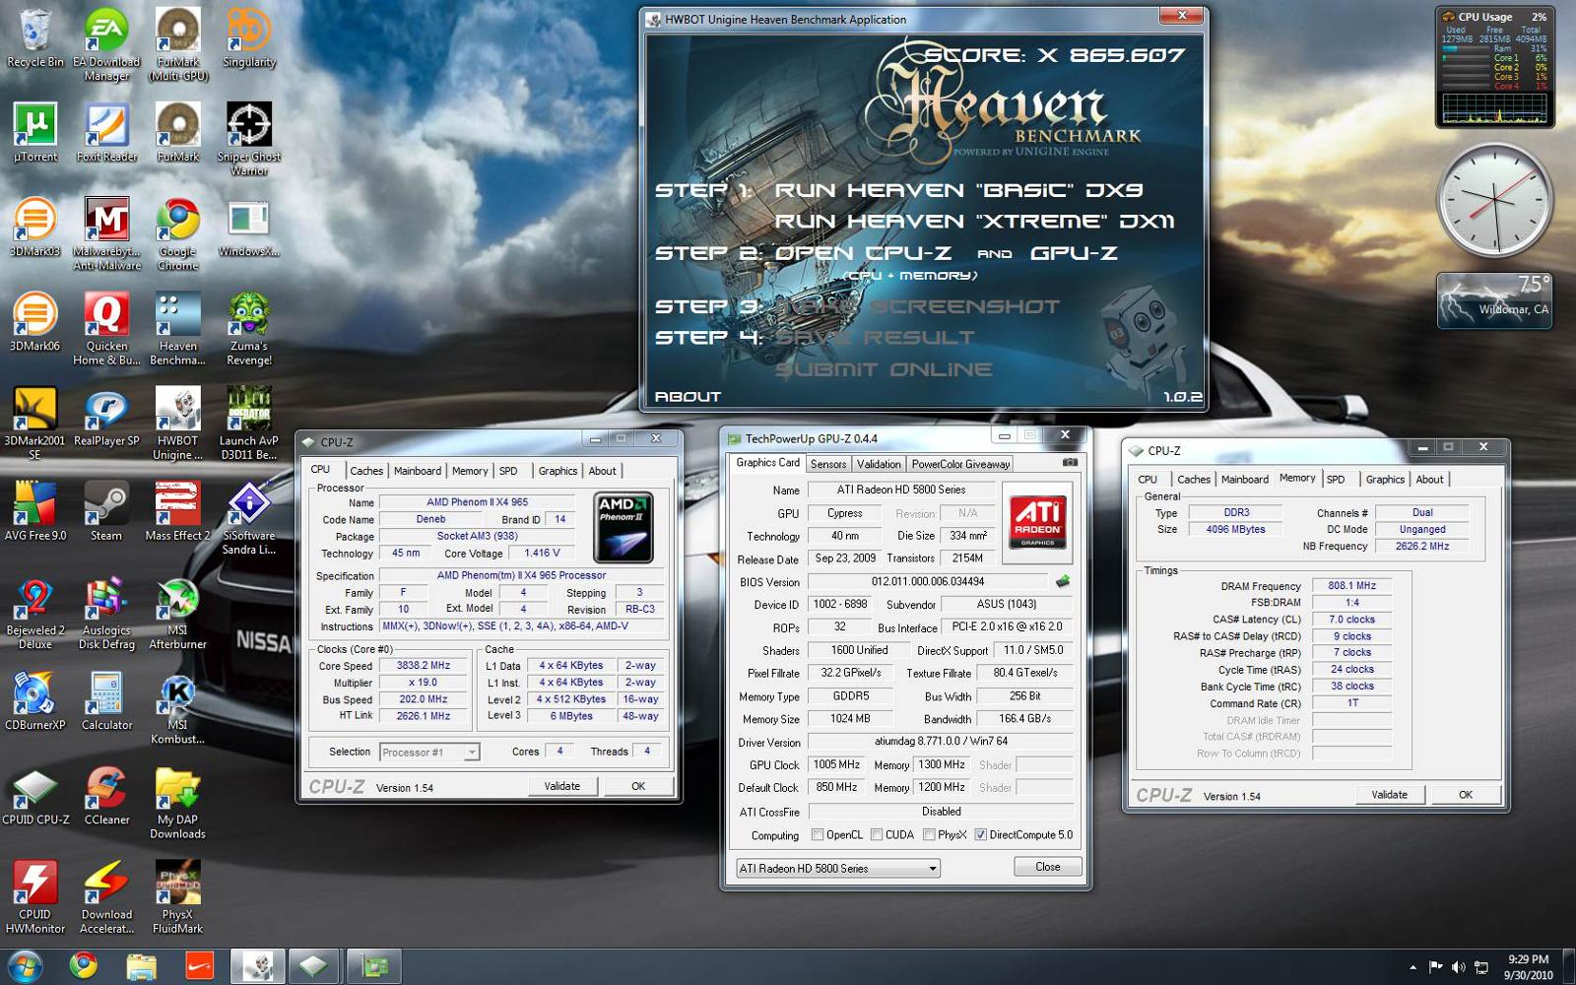Open 3DMark06 desktop icon
Image resolution: width=1576 pixels, height=985 pixels.
click(x=35, y=321)
